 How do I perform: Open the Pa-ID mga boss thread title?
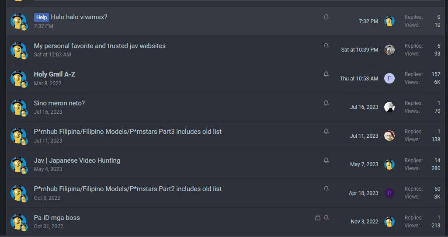click(x=57, y=218)
